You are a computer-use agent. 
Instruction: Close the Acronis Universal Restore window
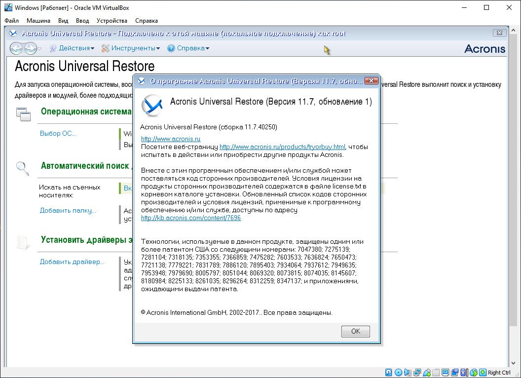[499, 33]
